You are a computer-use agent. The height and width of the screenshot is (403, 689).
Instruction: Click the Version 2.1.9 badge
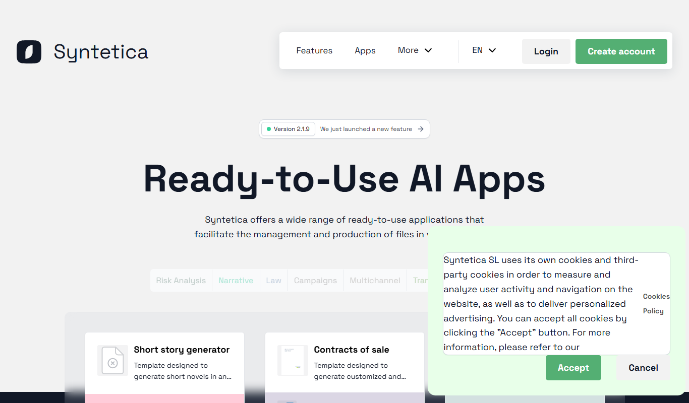point(288,129)
